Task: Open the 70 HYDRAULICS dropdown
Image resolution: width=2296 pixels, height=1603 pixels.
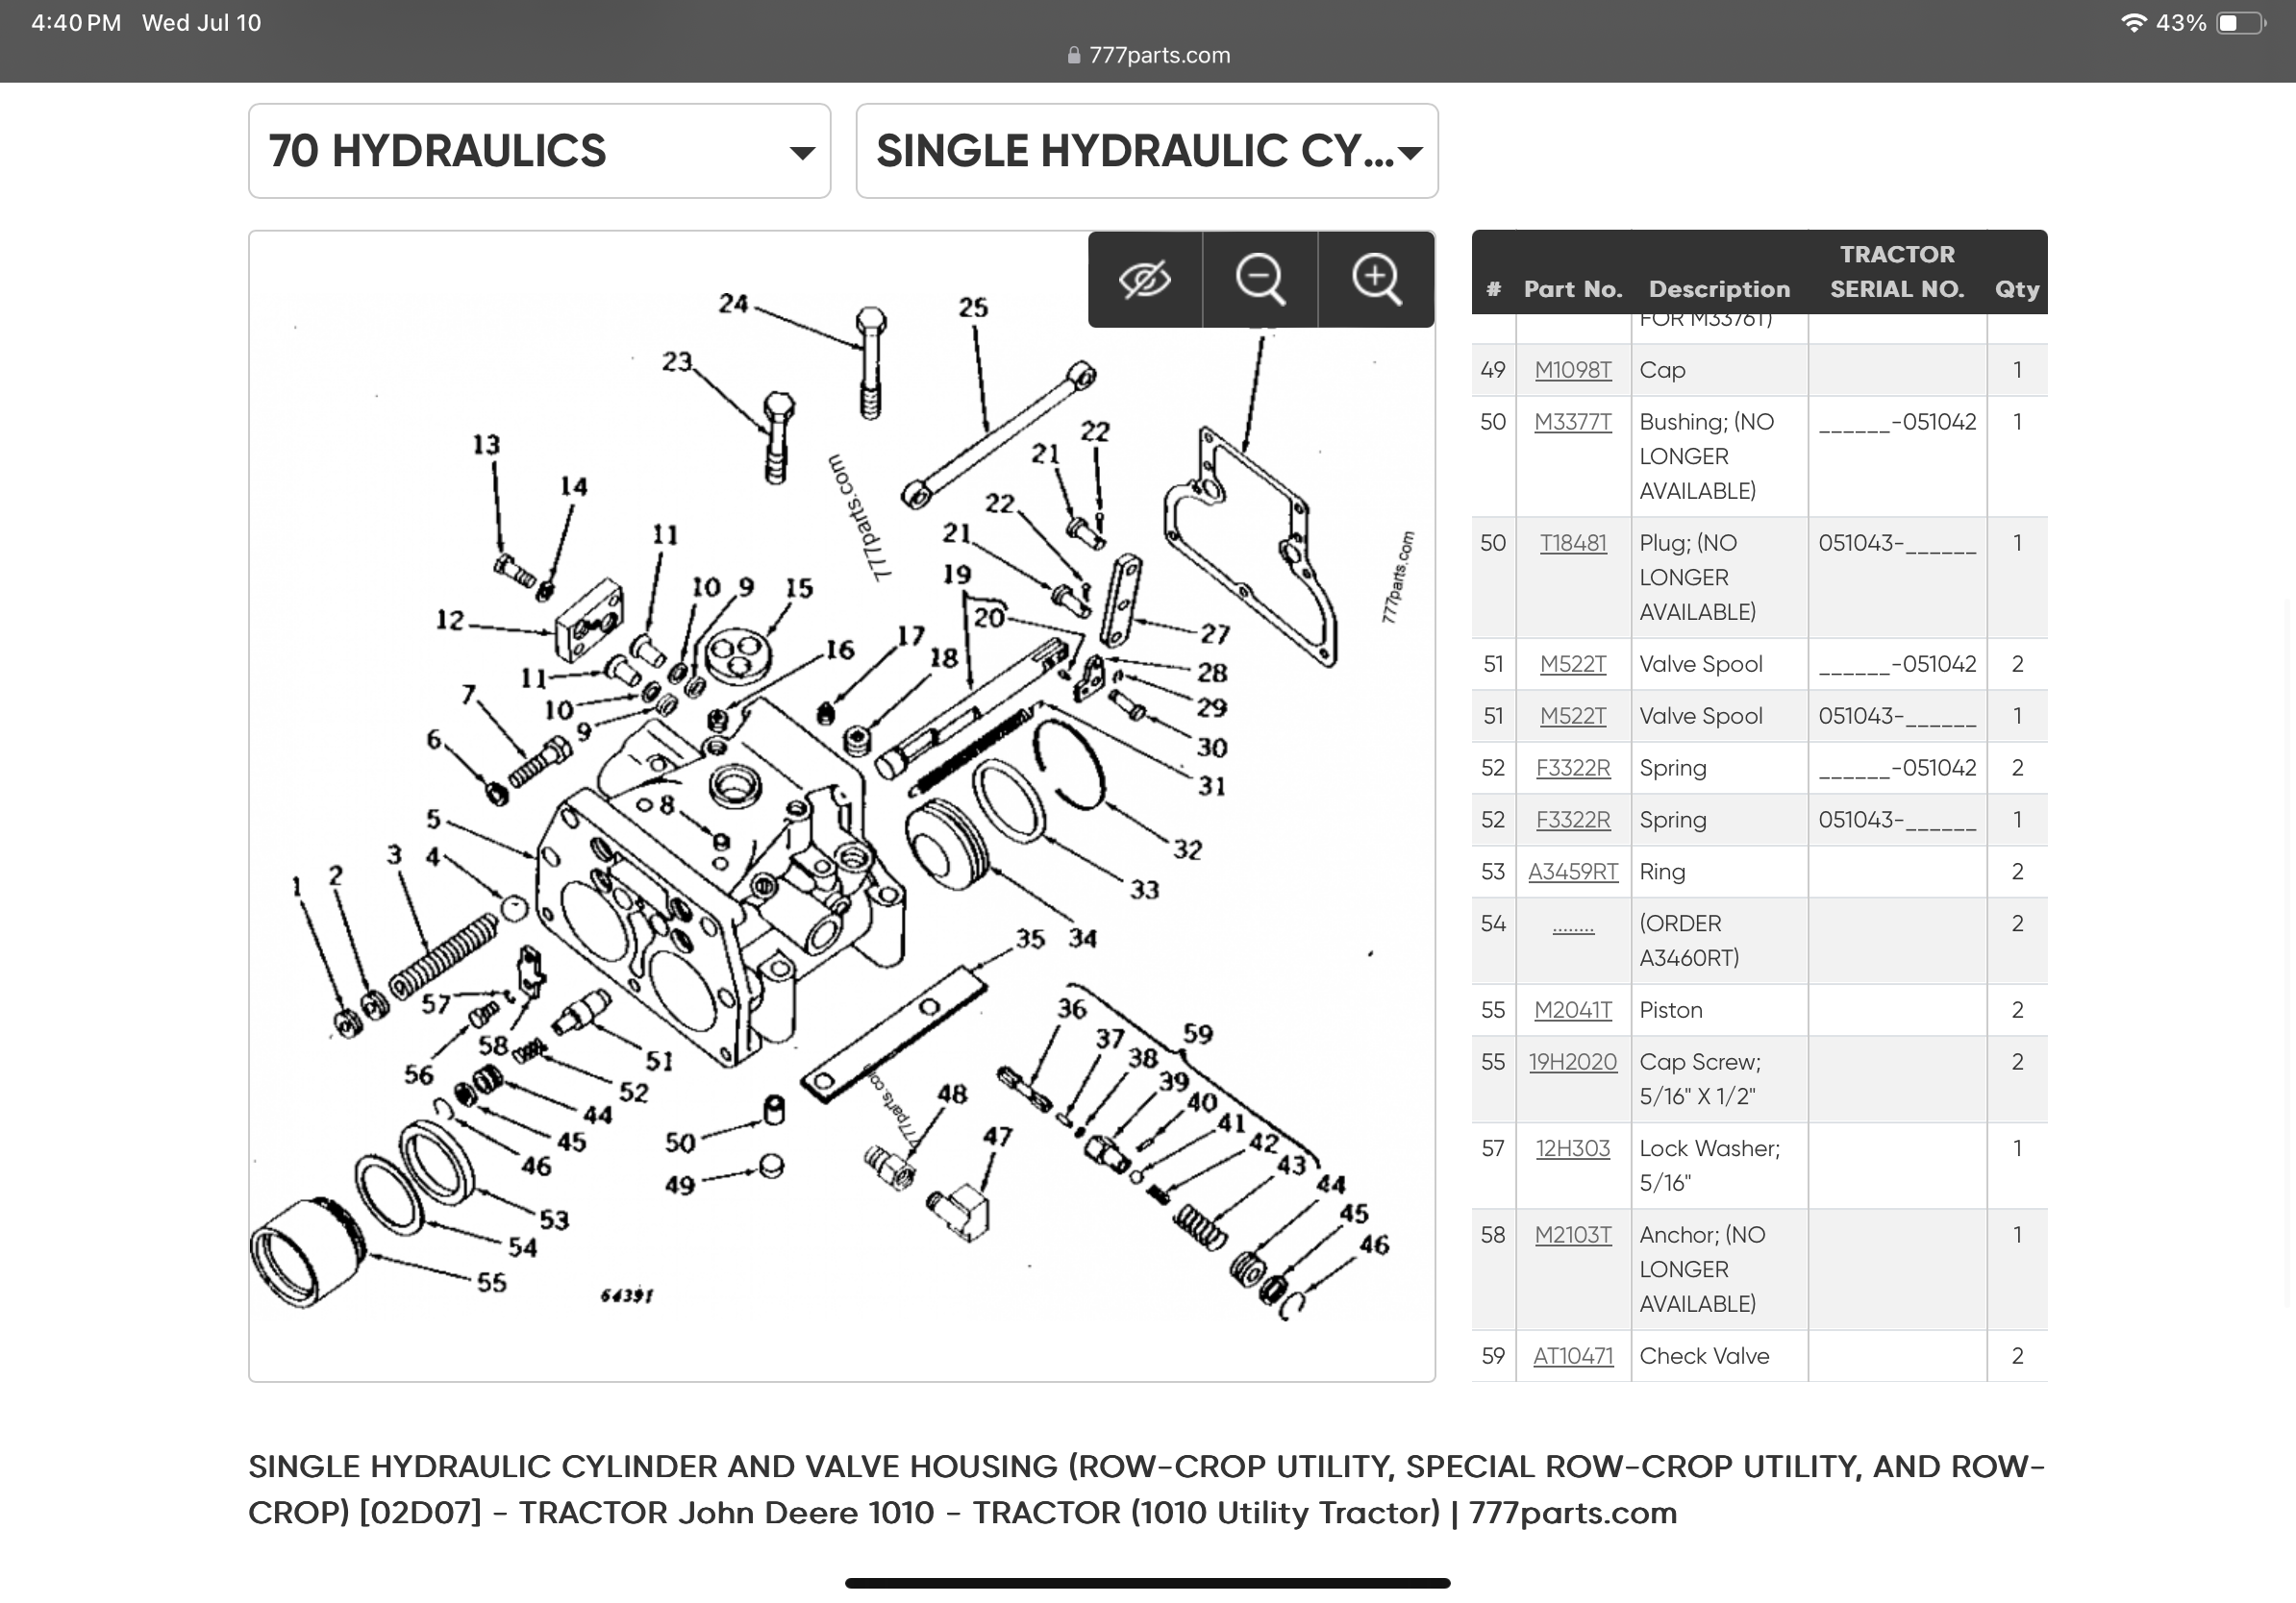Action: click(x=540, y=151)
